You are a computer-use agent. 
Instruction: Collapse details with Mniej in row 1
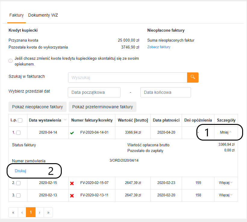pyautogui.click(x=226, y=132)
